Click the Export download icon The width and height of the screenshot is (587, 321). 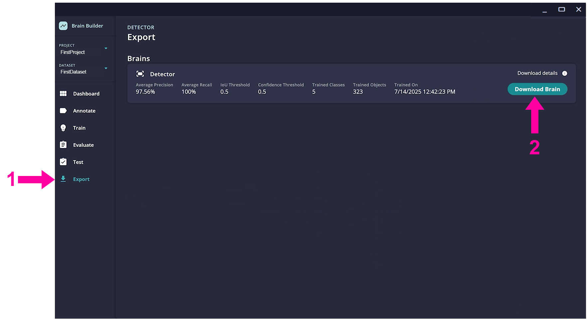click(63, 179)
